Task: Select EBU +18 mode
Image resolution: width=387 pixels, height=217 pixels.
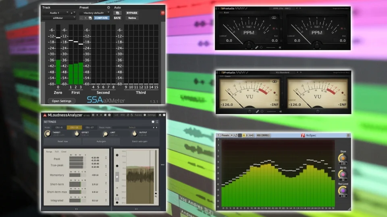Action: coord(74,127)
